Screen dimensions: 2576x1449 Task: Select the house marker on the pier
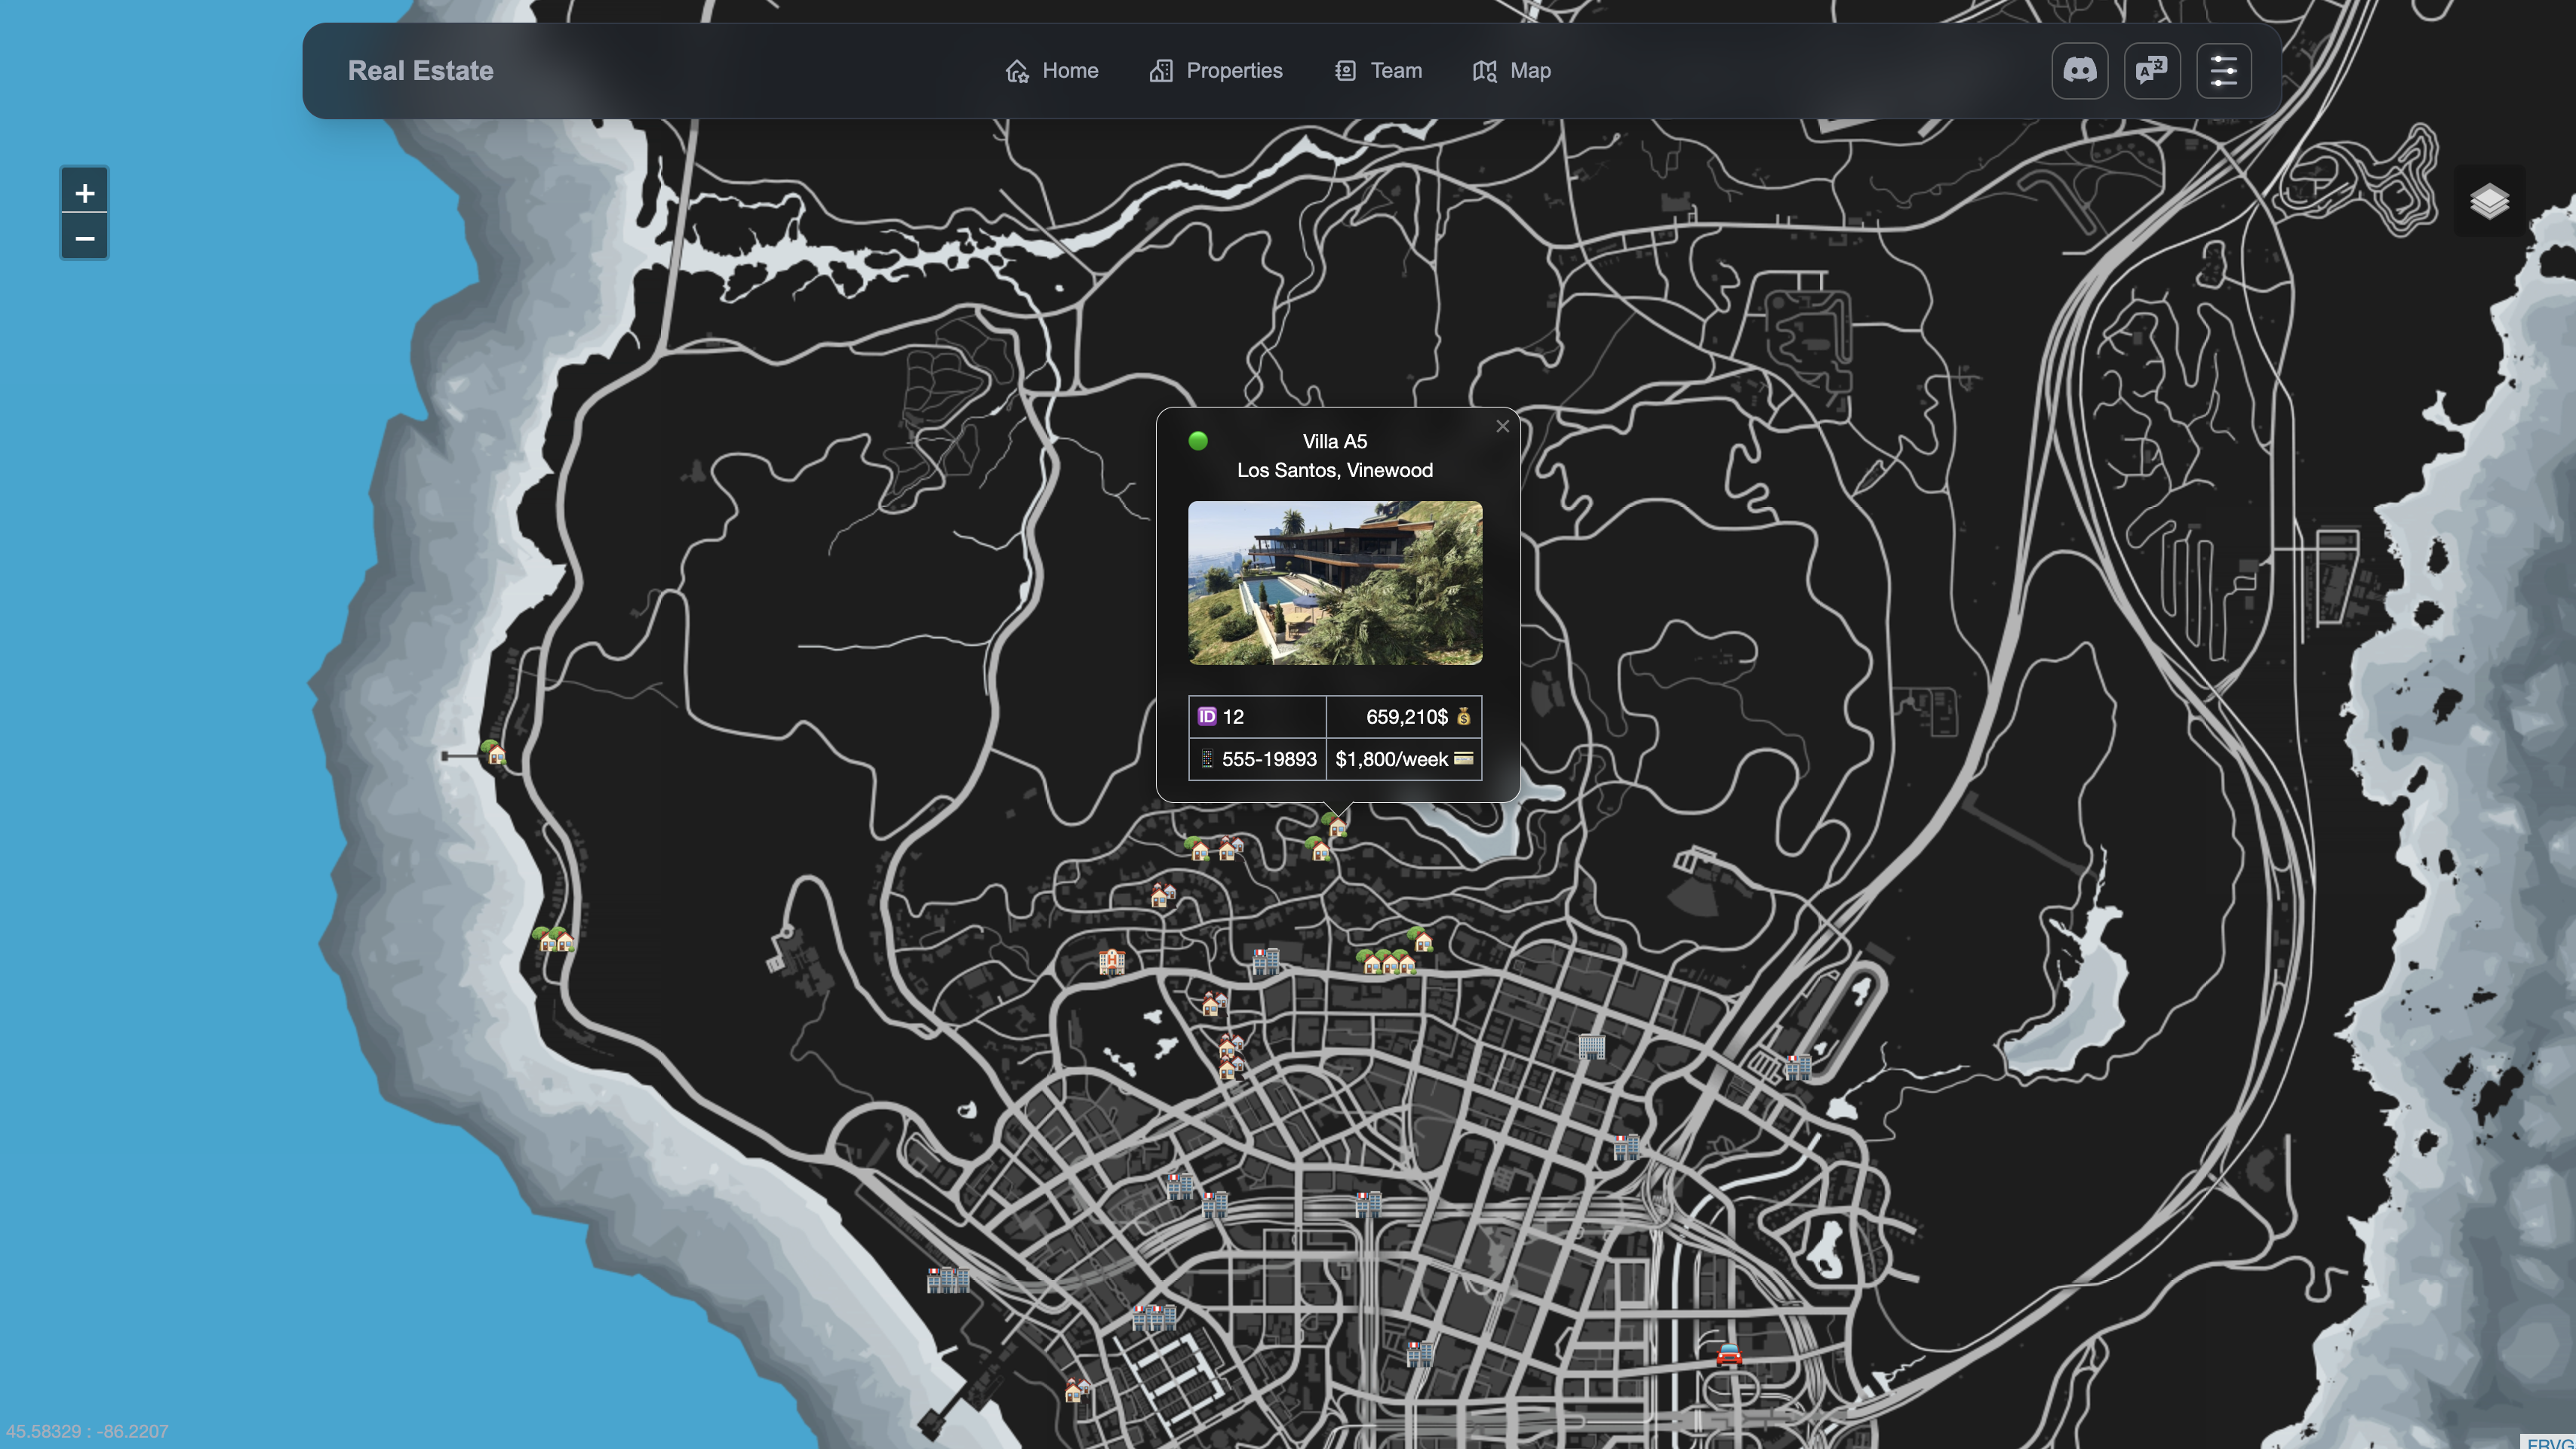(x=494, y=753)
